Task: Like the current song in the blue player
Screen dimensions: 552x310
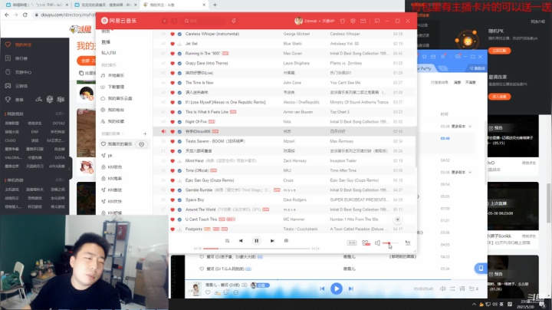Action: (x=208, y=292)
